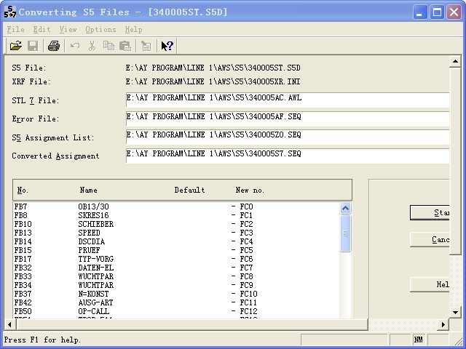Open the Edit menu
Image resolution: width=466 pixels, height=349 pixels.
42,29
